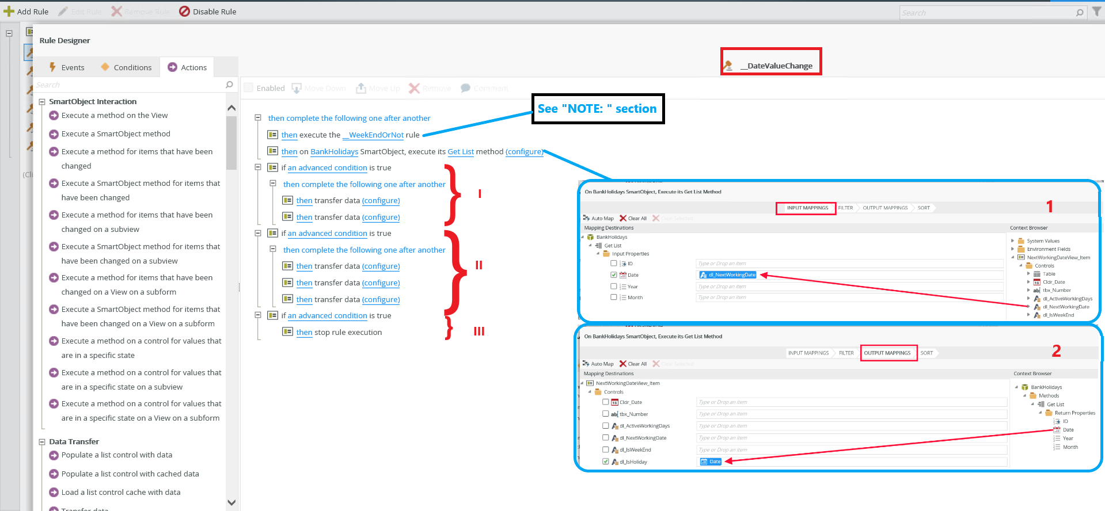Click the actions panel Search field
1105x511 pixels.
pos(130,85)
